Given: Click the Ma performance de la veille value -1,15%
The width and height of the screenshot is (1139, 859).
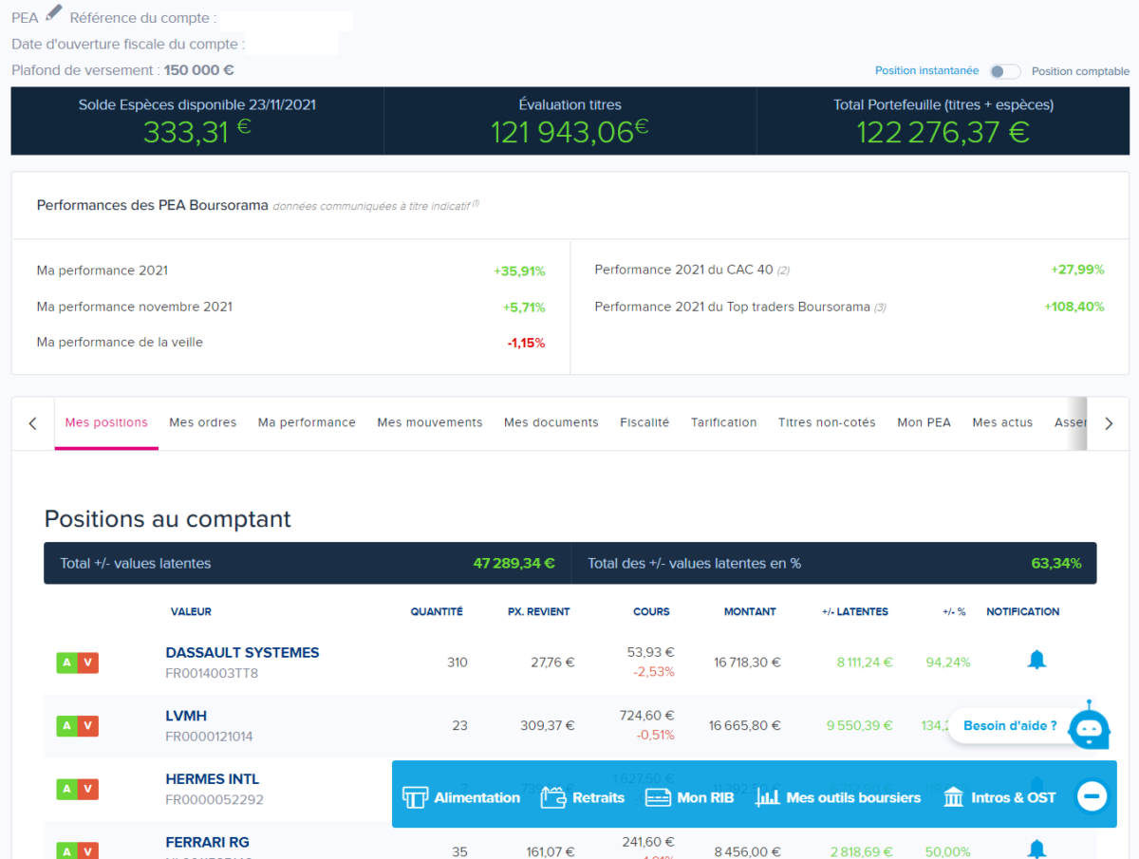Looking at the screenshot, I should [525, 343].
